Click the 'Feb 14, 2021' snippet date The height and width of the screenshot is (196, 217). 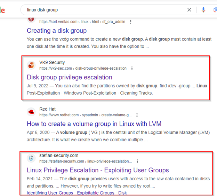tap(40, 179)
